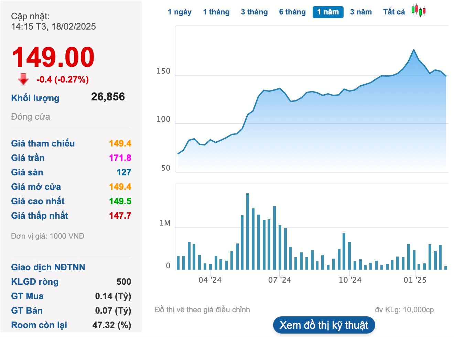Click the red down-arrow price change icon
This screenshot has width=454, height=337.
coord(23,79)
